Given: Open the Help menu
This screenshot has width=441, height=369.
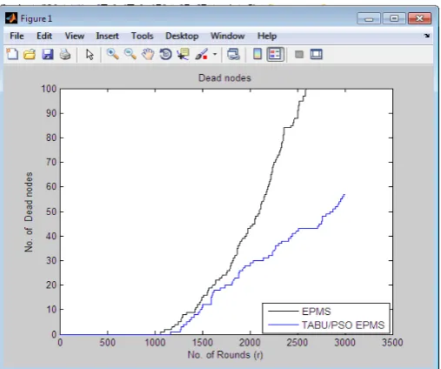Looking at the screenshot, I should pos(267,36).
